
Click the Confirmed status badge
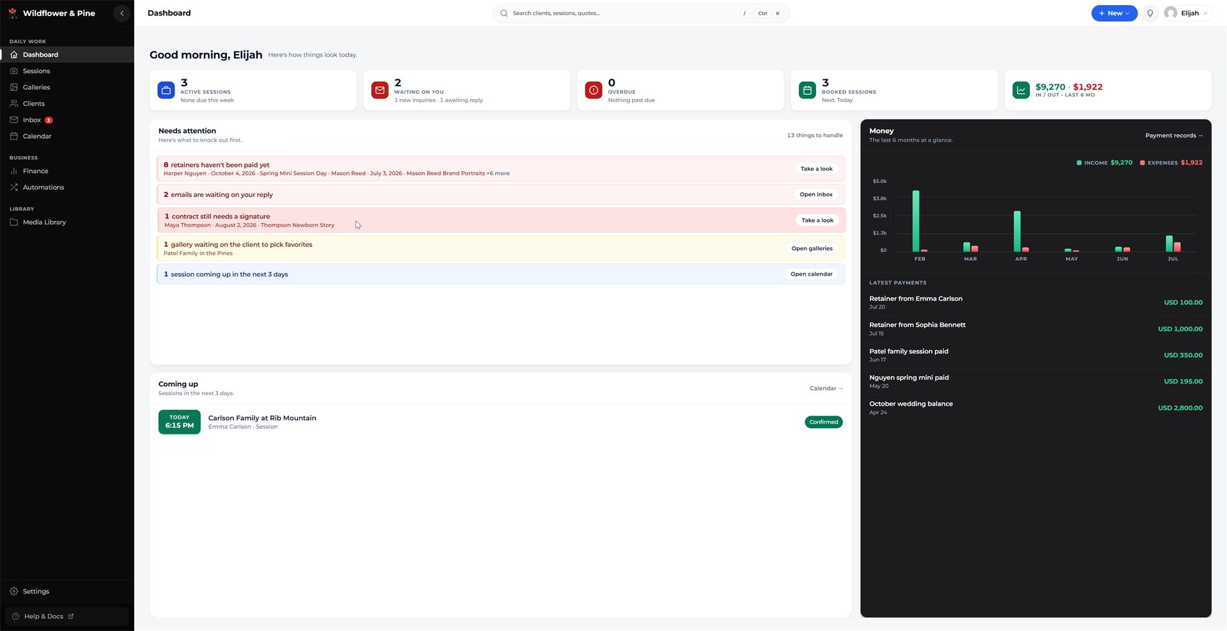[x=823, y=422]
